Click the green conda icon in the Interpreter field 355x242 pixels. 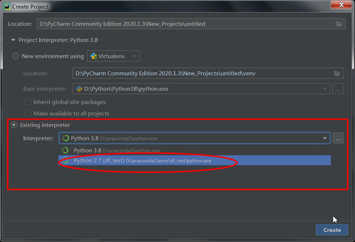click(x=66, y=138)
